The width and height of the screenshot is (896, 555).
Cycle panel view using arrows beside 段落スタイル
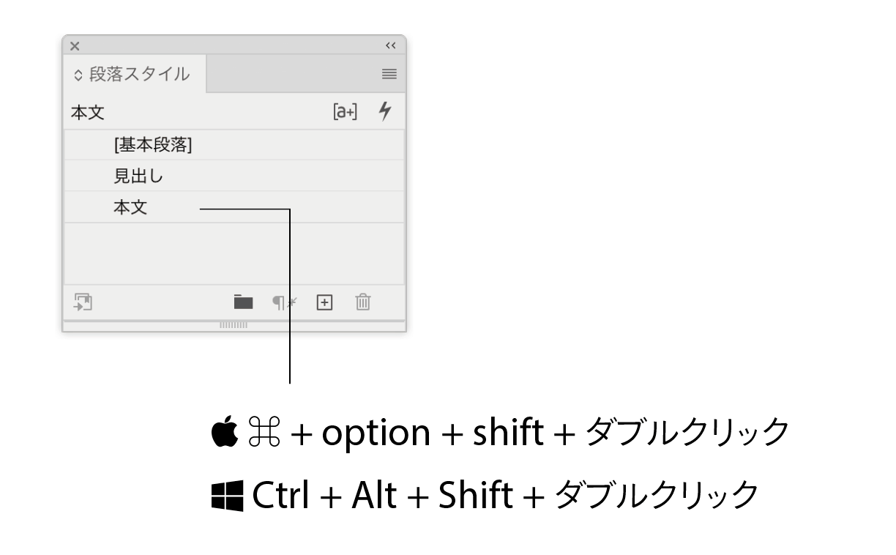[x=78, y=75]
